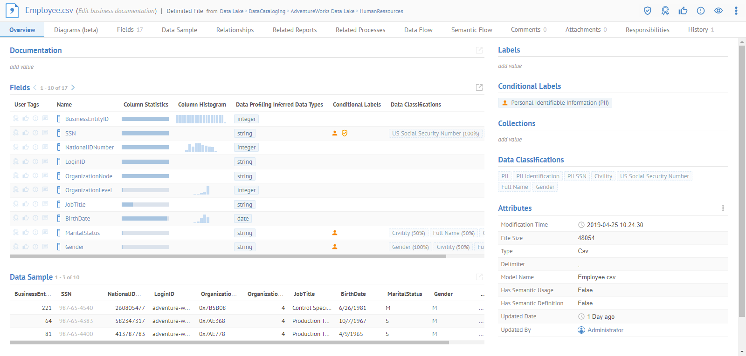
Task: Toggle the ribbon tag on NationalIDNumber row
Action: point(16,147)
